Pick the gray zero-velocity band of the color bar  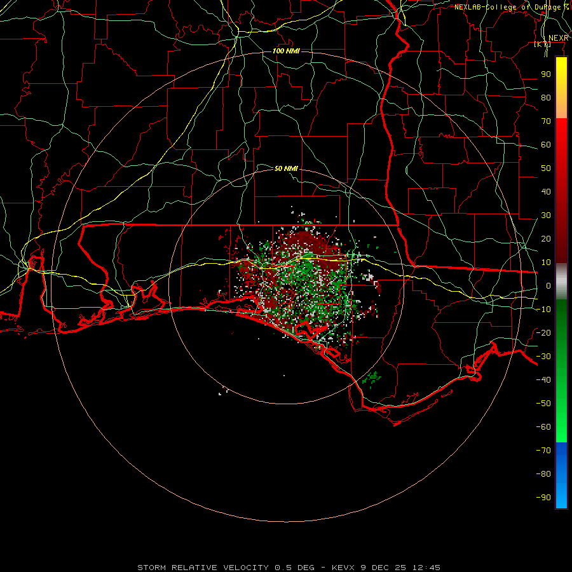[561, 282]
